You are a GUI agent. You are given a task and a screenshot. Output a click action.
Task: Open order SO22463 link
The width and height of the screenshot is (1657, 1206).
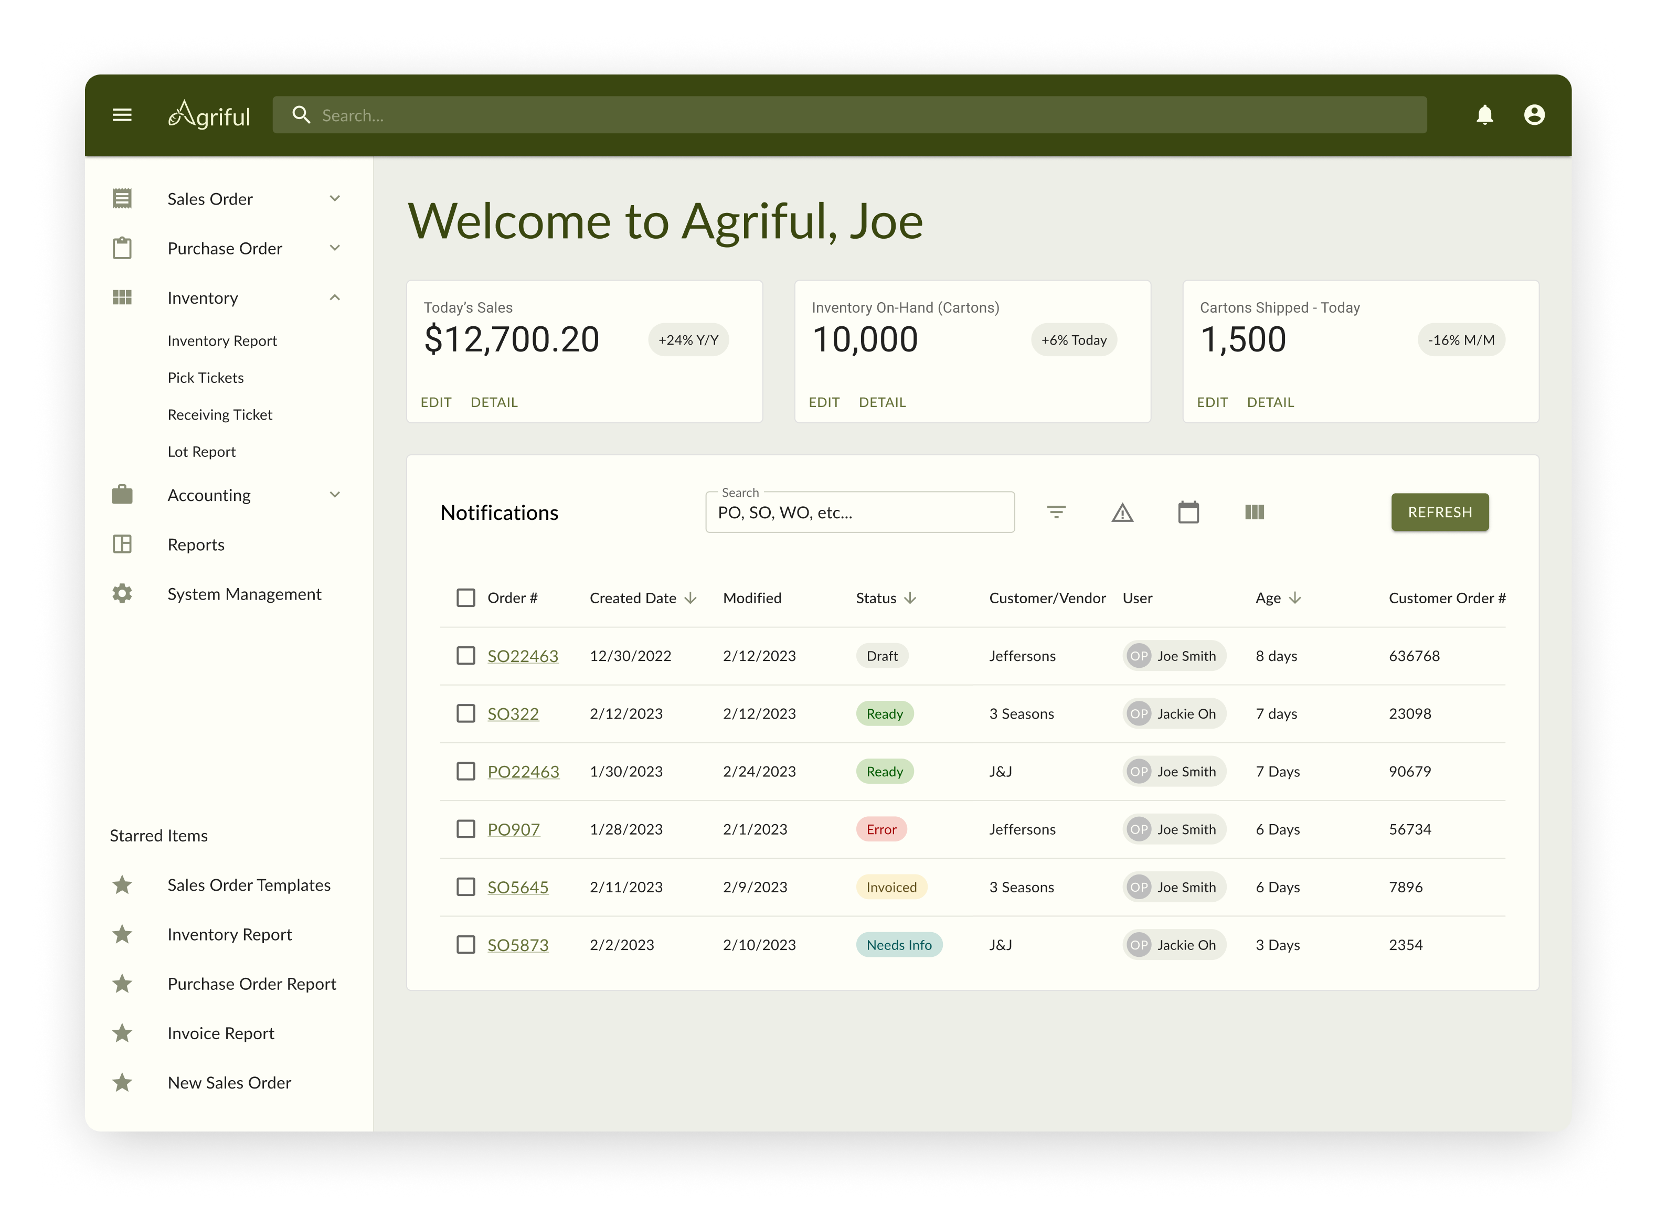(523, 655)
